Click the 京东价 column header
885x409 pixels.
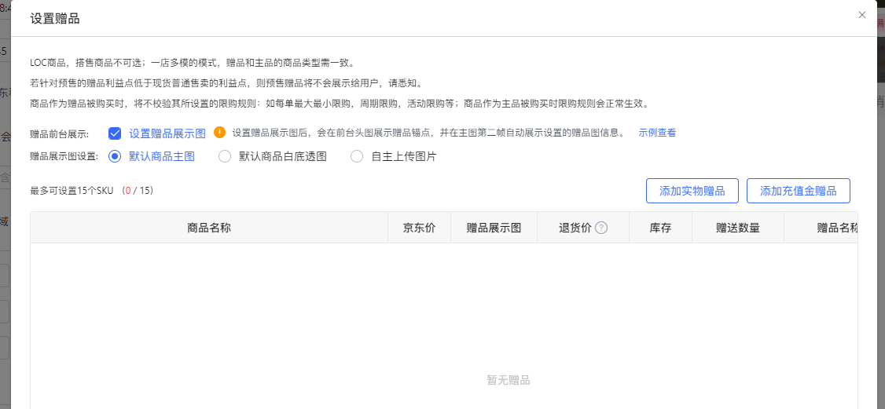pos(419,228)
